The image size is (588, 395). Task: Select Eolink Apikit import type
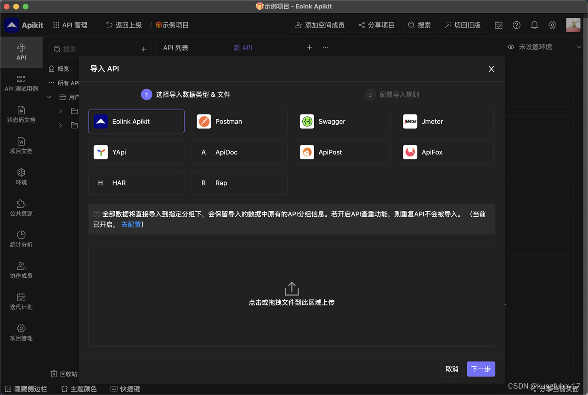pos(136,121)
